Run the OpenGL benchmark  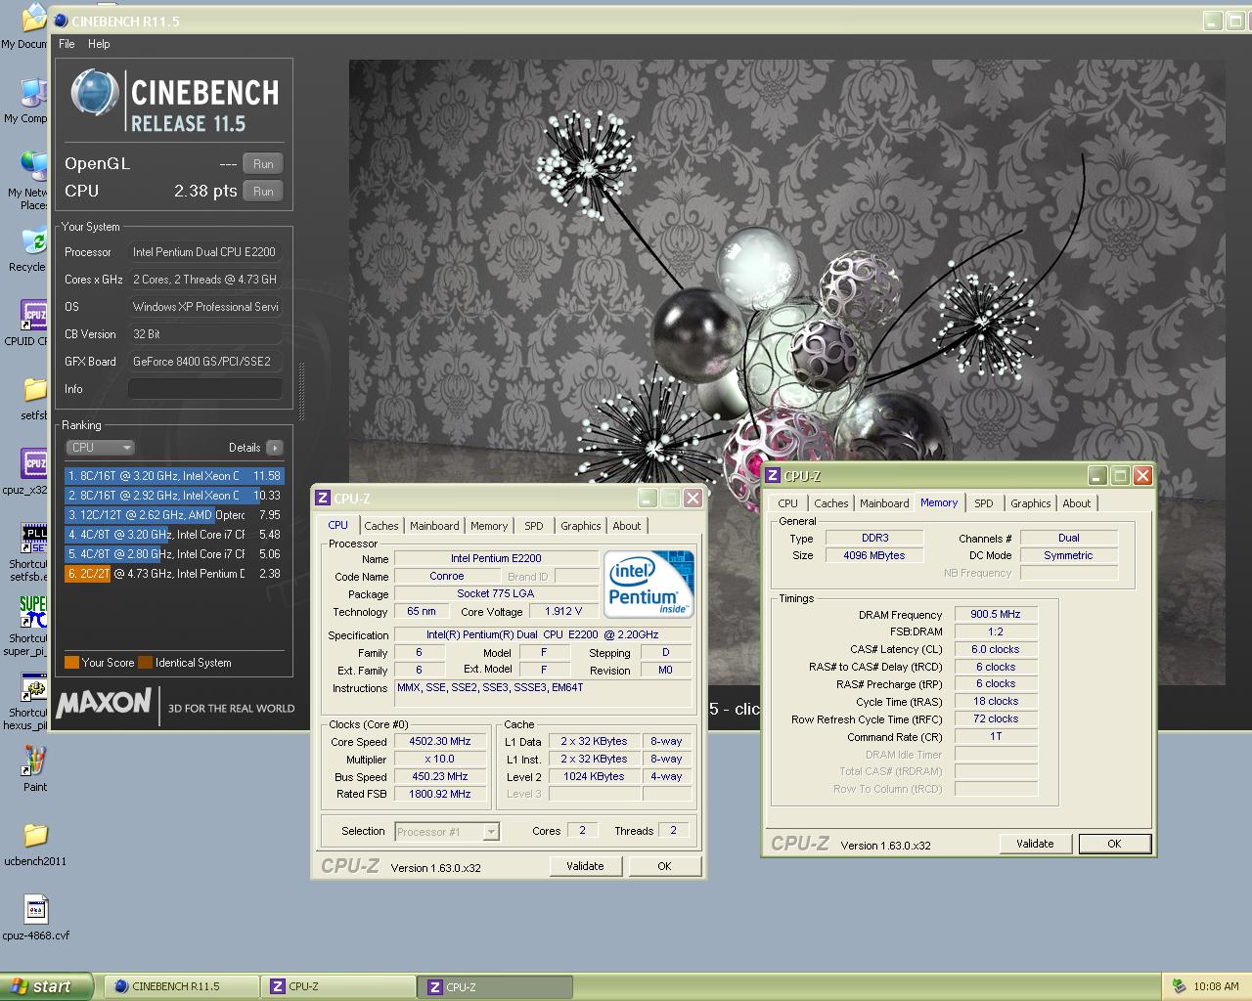263,164
